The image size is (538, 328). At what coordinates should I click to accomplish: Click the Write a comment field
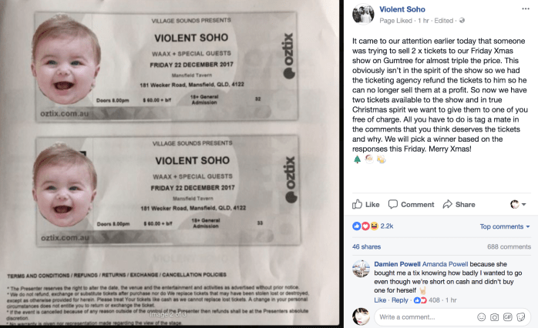(424, 316)
